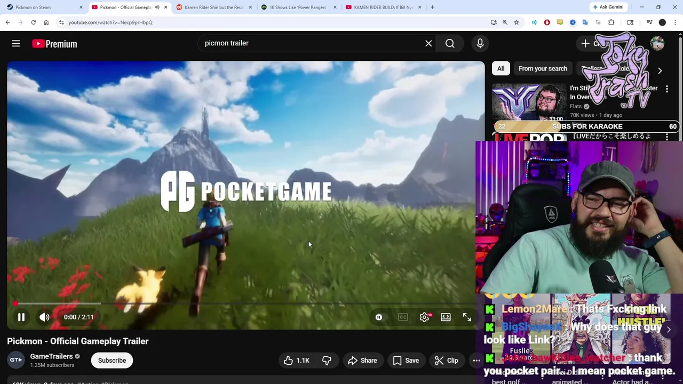Toggle closed captions on the player
Viewport: 683px width, 384px height.
[x=403, y=317]
